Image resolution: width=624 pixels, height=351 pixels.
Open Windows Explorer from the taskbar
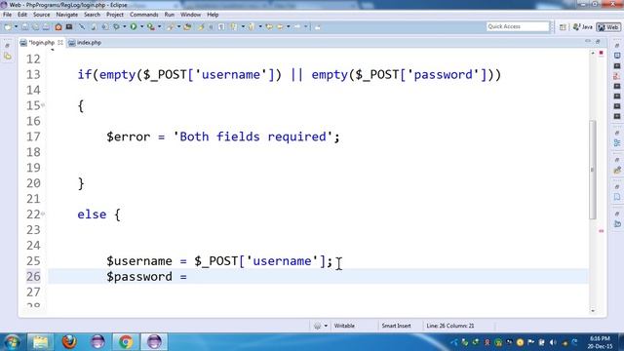pyautogui.click(x=41, y=342)
